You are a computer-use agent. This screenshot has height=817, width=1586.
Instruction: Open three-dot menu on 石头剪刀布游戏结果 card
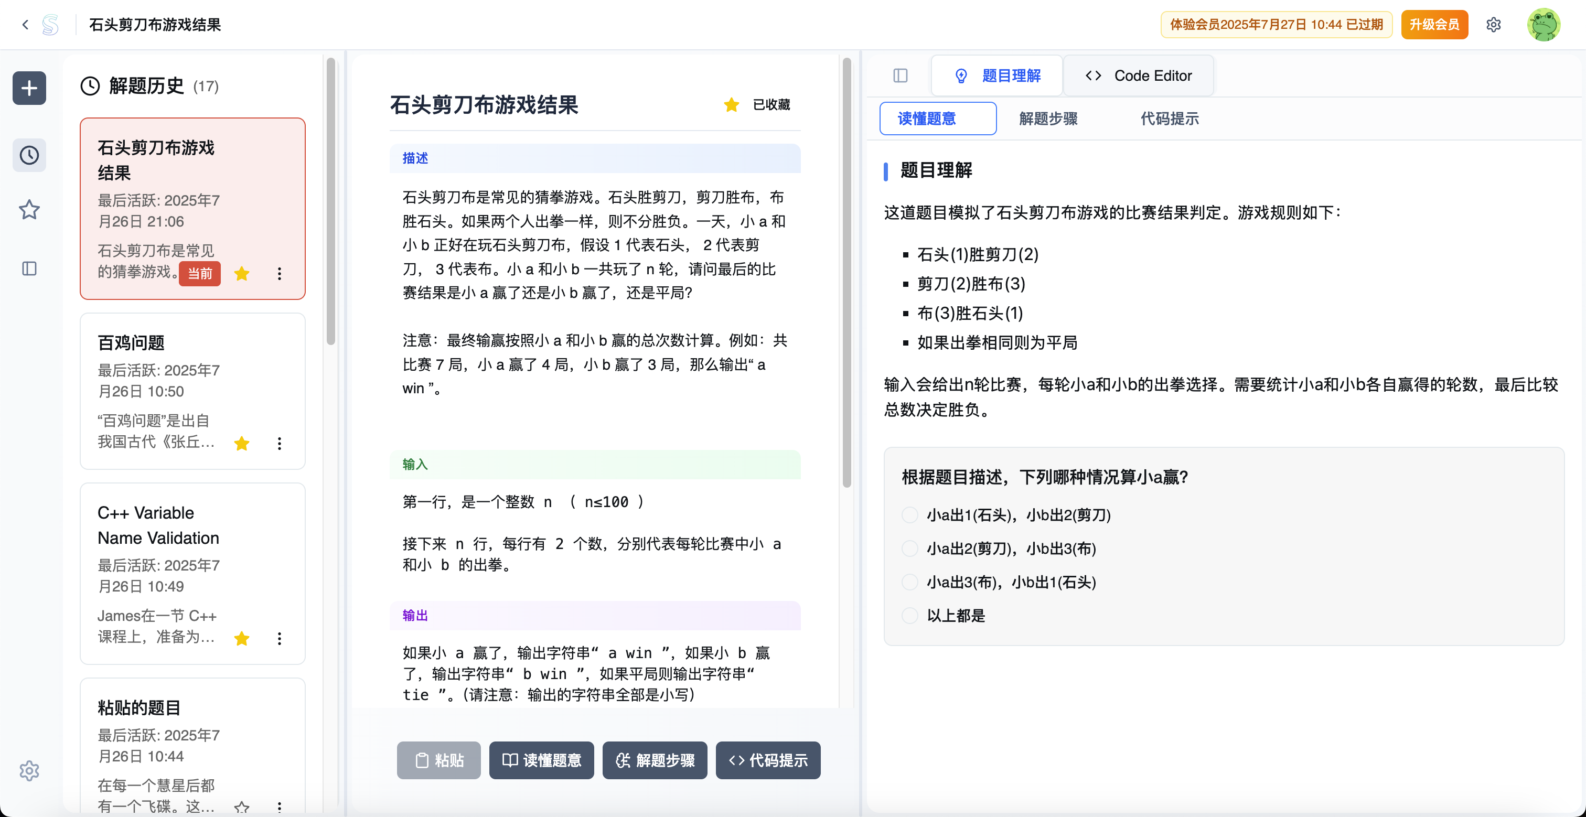pos(280,273)
